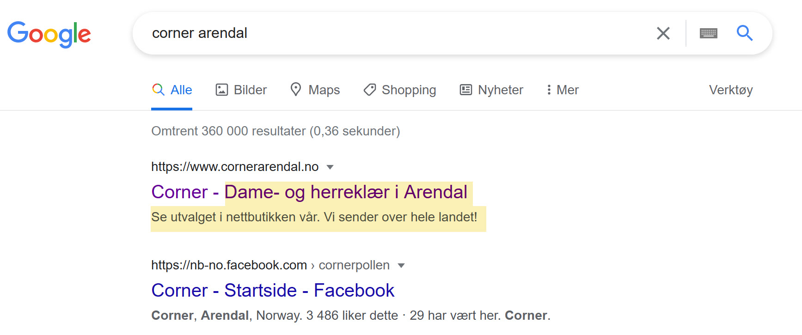Open the on-screen keyboard icon
Viewport: 802px width, 335px height.
(x=709, y=33)
